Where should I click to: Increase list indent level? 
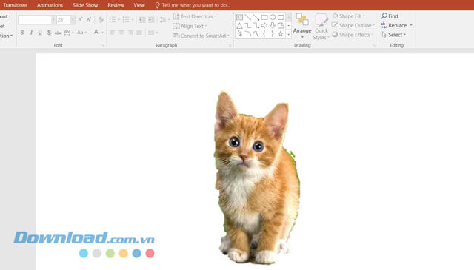coord(151,20)
